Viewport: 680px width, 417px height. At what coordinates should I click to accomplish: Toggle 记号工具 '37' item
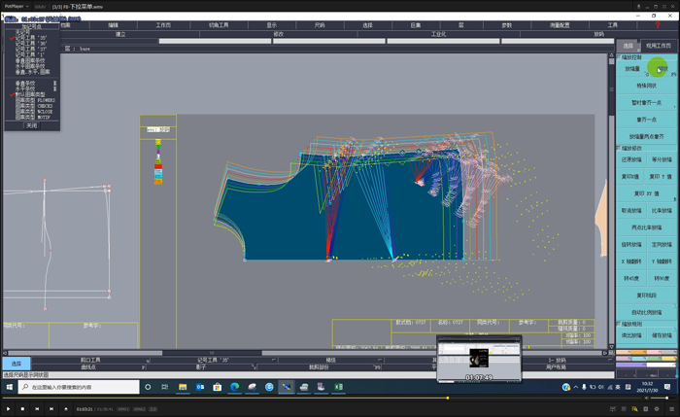[x=31, y=50]
